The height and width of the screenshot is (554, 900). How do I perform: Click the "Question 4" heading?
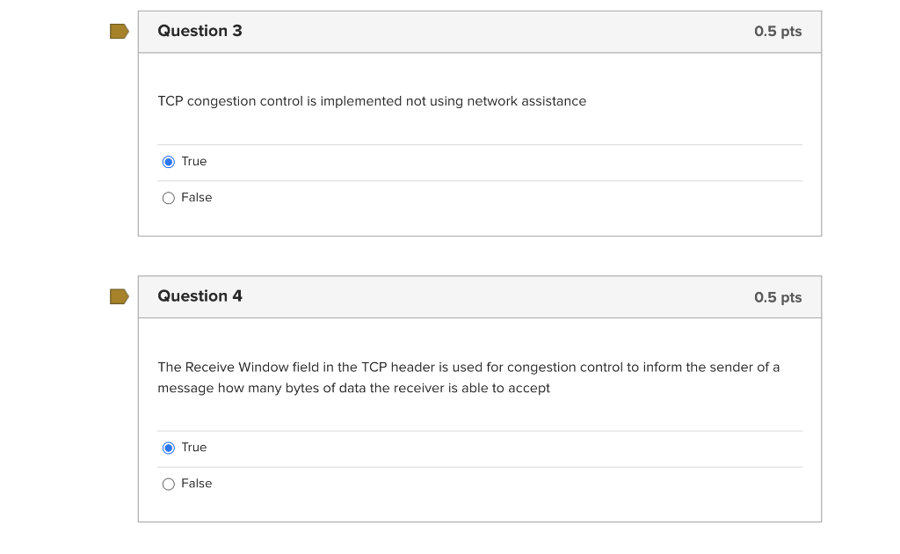click(200, 296)
